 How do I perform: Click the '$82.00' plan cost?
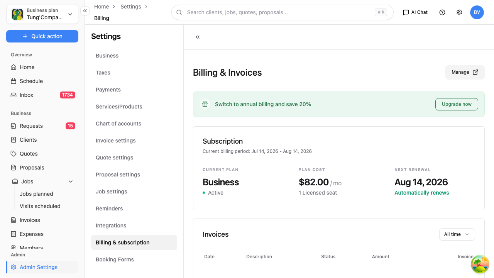(313, 182)
